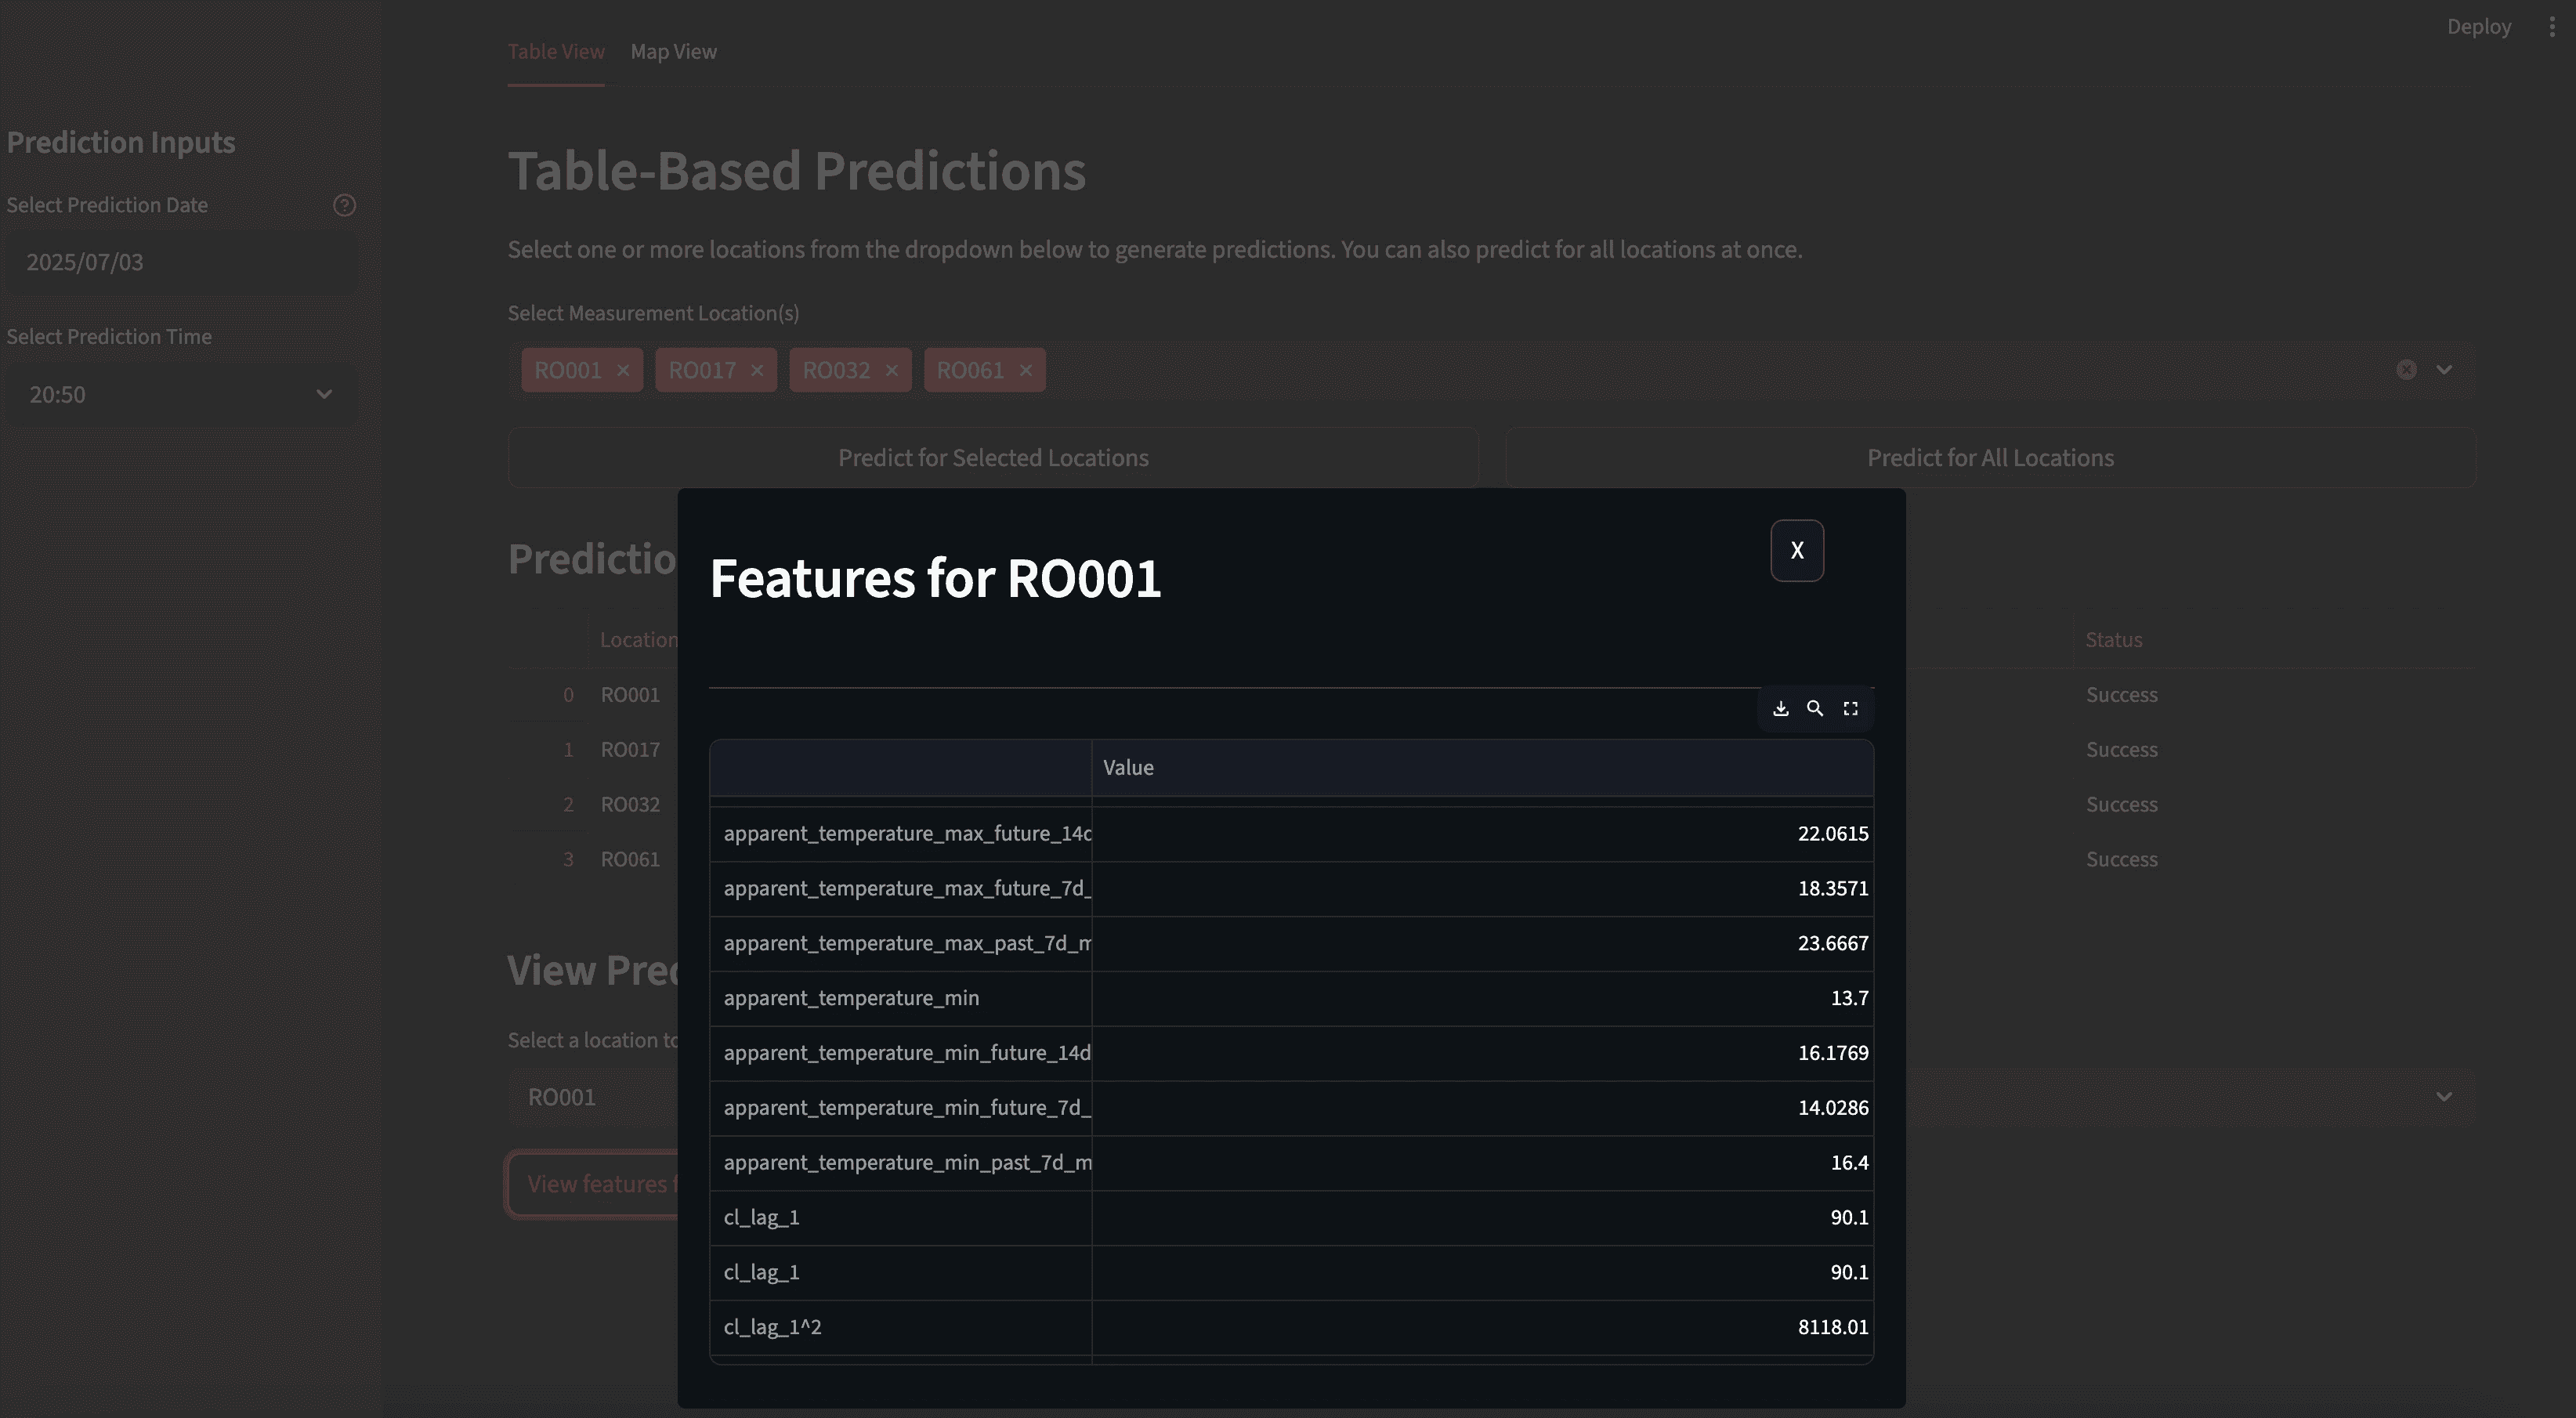Select the apparent_temperature_min row value 13.7
Image resolution: width=2576 pixels, height=1418 pixels.
[1848, 997]
